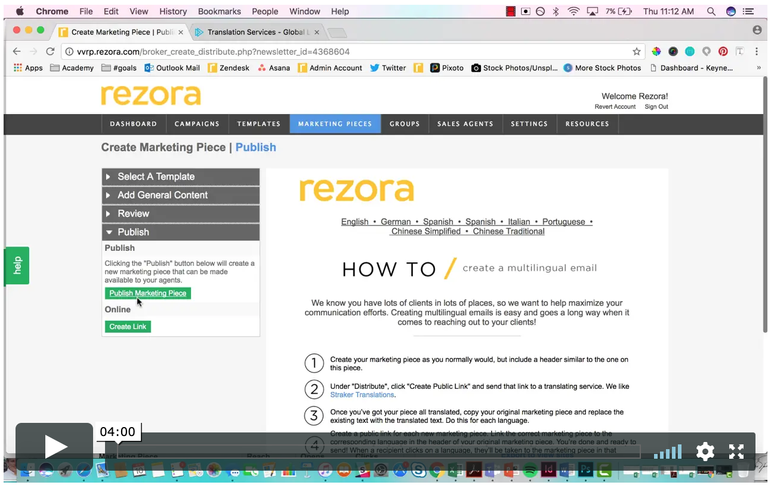Click the Siri icon in the menu bar
This screenshot has height=485, width=771.
coord(731,11)
